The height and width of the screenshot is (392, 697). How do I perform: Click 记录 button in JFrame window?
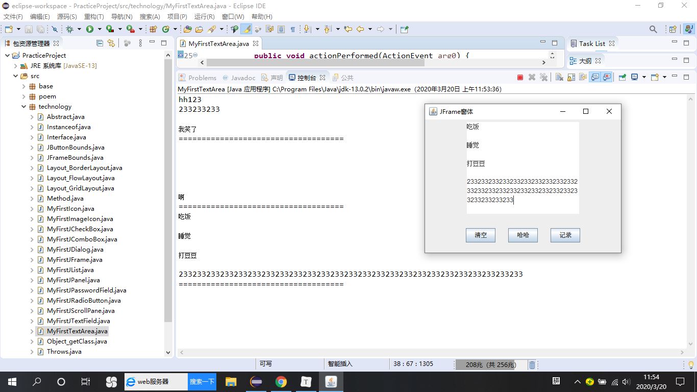pos(565,235)
